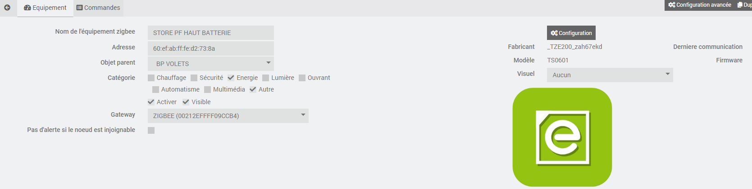This screenshot has width=752, height=189.
Task: Toggle the Chauffage category checkbox
Action: tap(151, 78)
